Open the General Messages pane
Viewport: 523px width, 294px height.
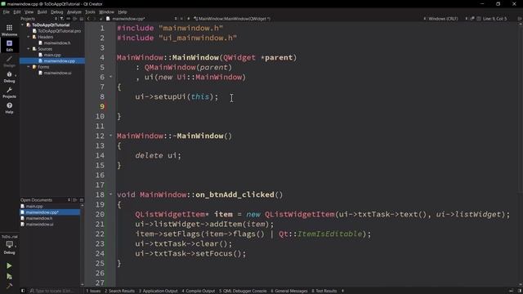point(289,291)
